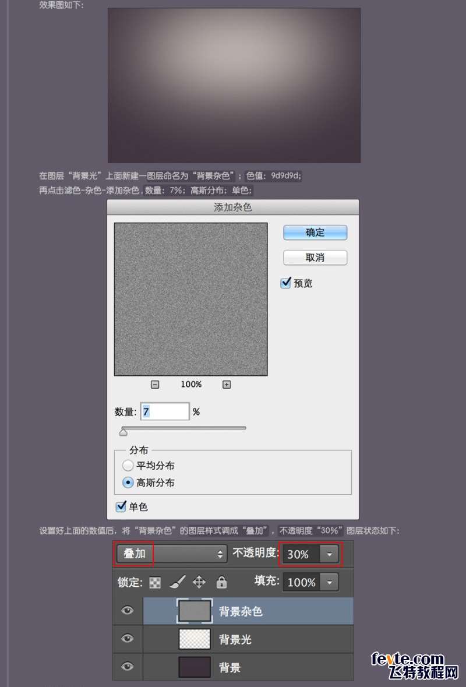Open the 不透明度 30% dropdown arrow
The width and height of the screenshot is (466, 687).
tap(329, 554)
